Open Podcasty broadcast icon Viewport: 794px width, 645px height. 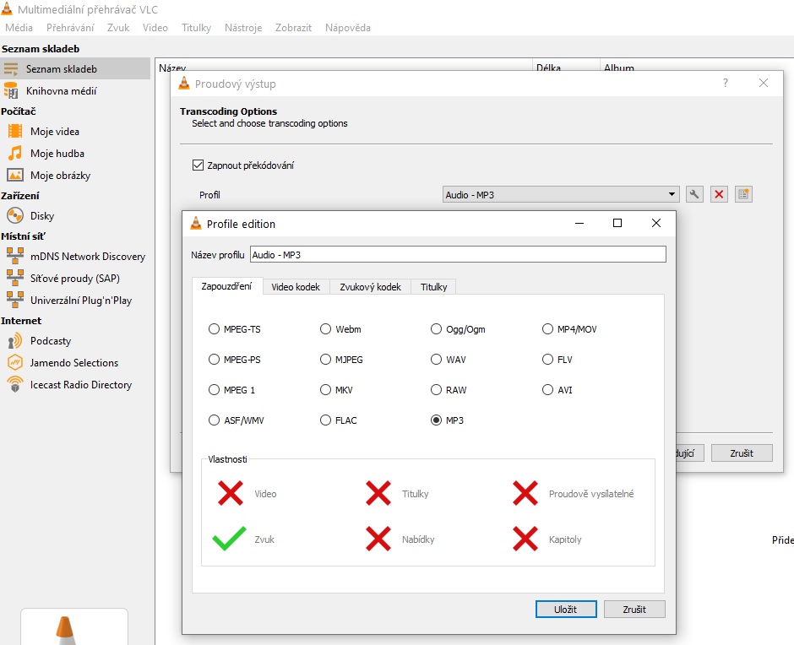15,341
